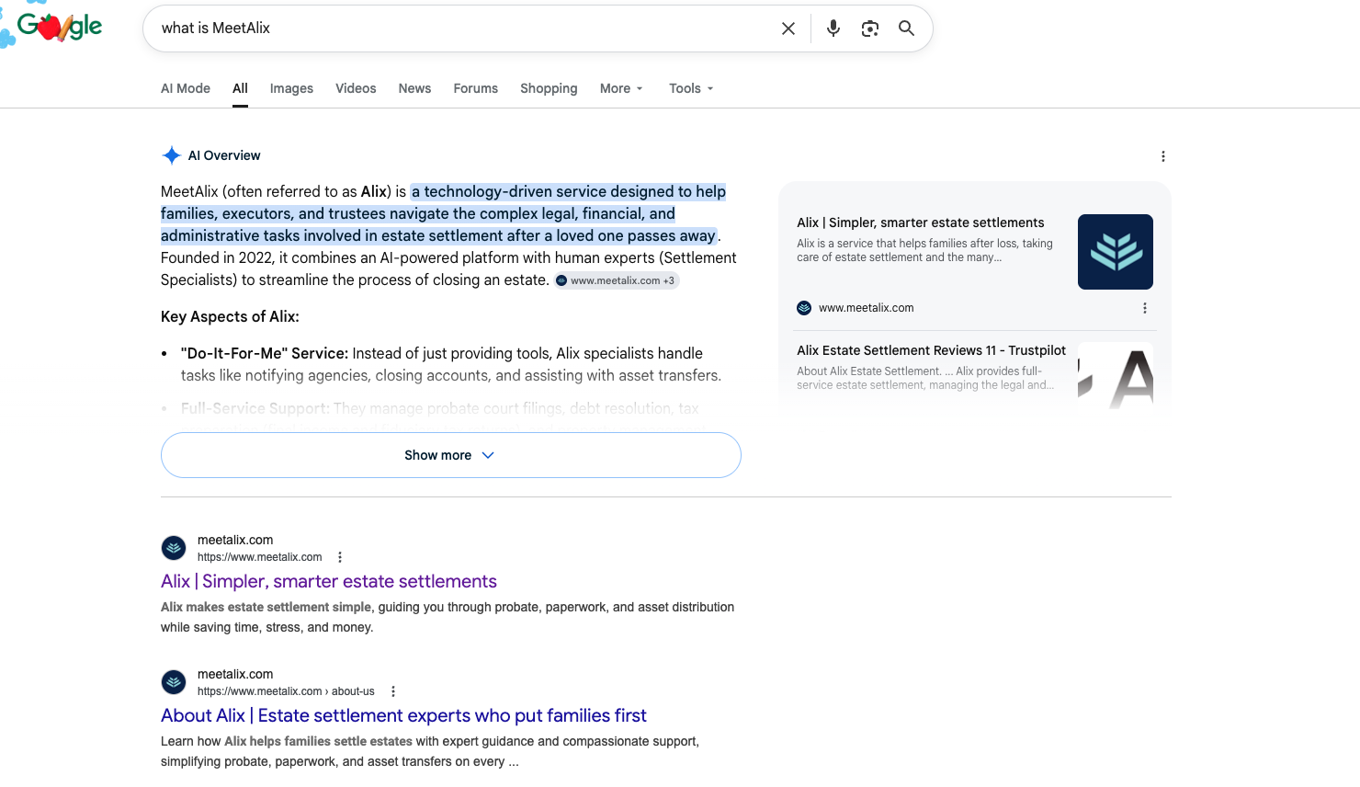The height and width of the screenshot is (787, 1360).
Task: Expand the More dropdown
Action: [x=622, y=88]
